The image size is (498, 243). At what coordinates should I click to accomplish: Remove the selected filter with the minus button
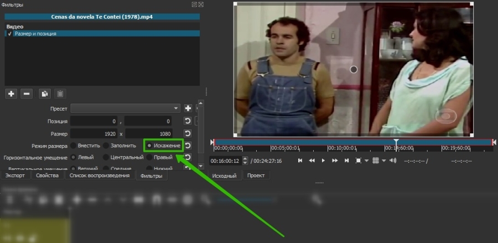click(27, 94)
